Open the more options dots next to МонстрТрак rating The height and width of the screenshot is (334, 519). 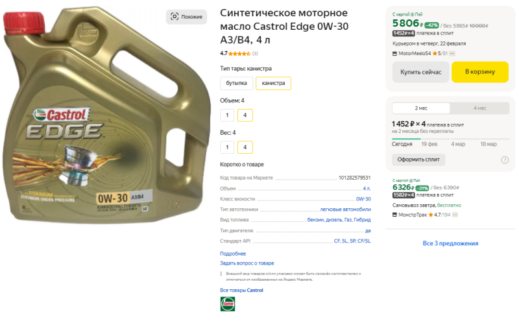click(x=455, y=215)
